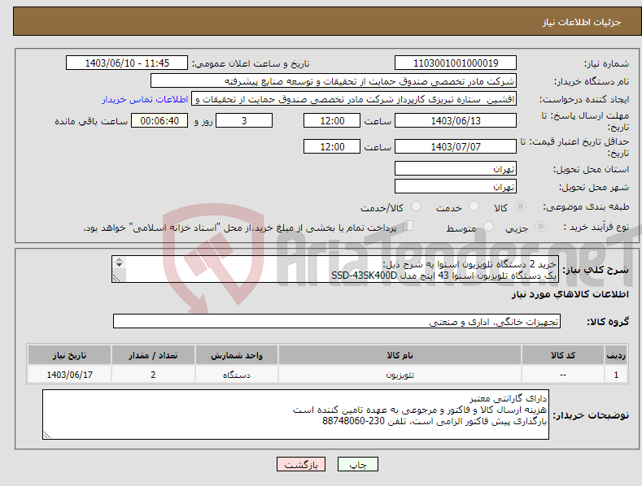Click the resize grip of description box
This screenshot has height=486, width=642.
(x=116, y=278)
